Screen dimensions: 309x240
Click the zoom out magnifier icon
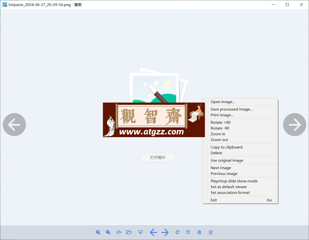pyautogui.click(x=108, y=232)
